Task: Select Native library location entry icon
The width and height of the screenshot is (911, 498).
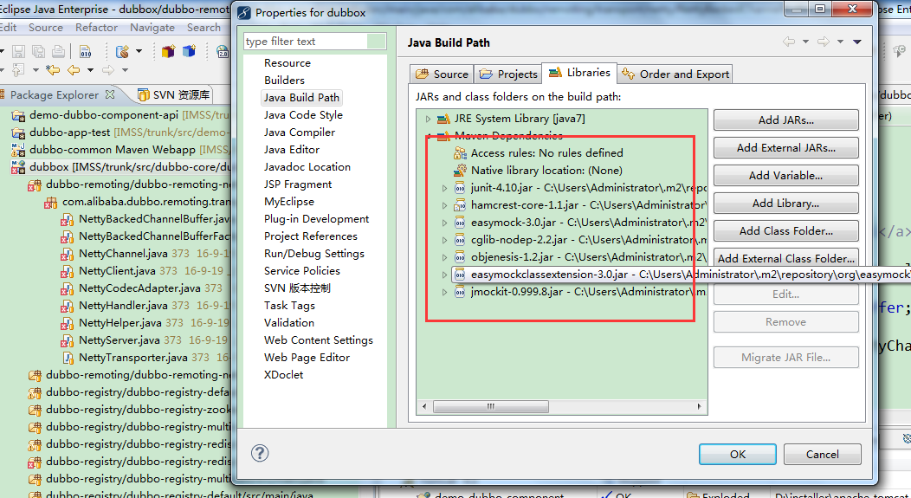Action: 460,171
